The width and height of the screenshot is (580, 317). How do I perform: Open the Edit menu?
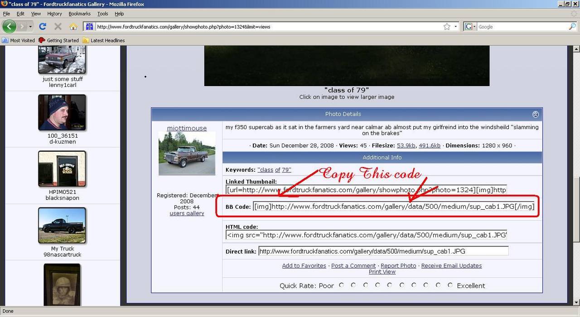tap(20, 14)
